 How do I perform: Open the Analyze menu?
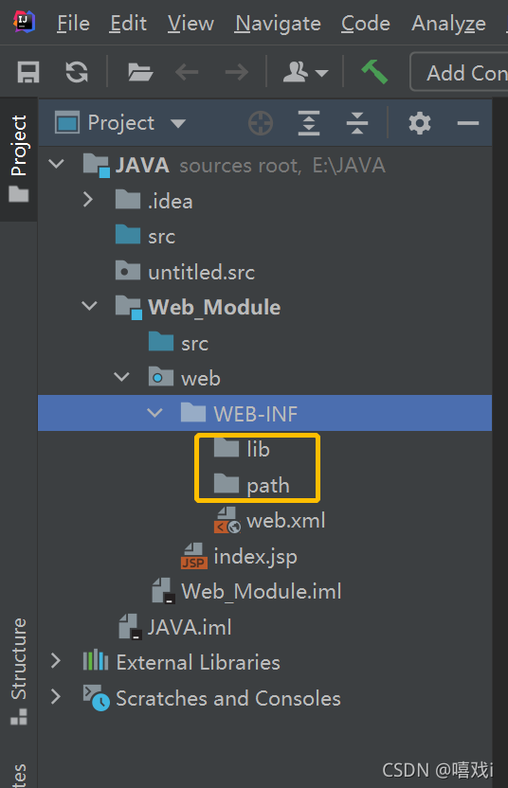click(449, 23)
